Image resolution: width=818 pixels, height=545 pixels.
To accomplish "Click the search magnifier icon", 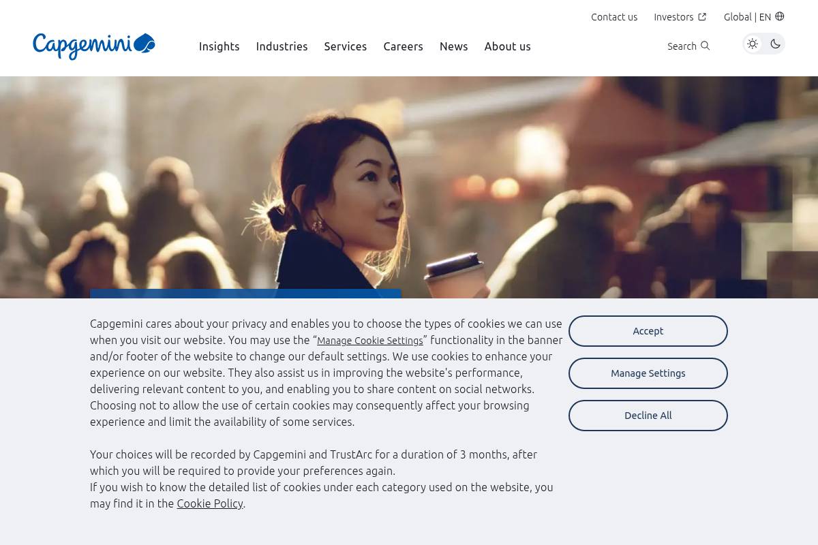I will click(706, 46).
